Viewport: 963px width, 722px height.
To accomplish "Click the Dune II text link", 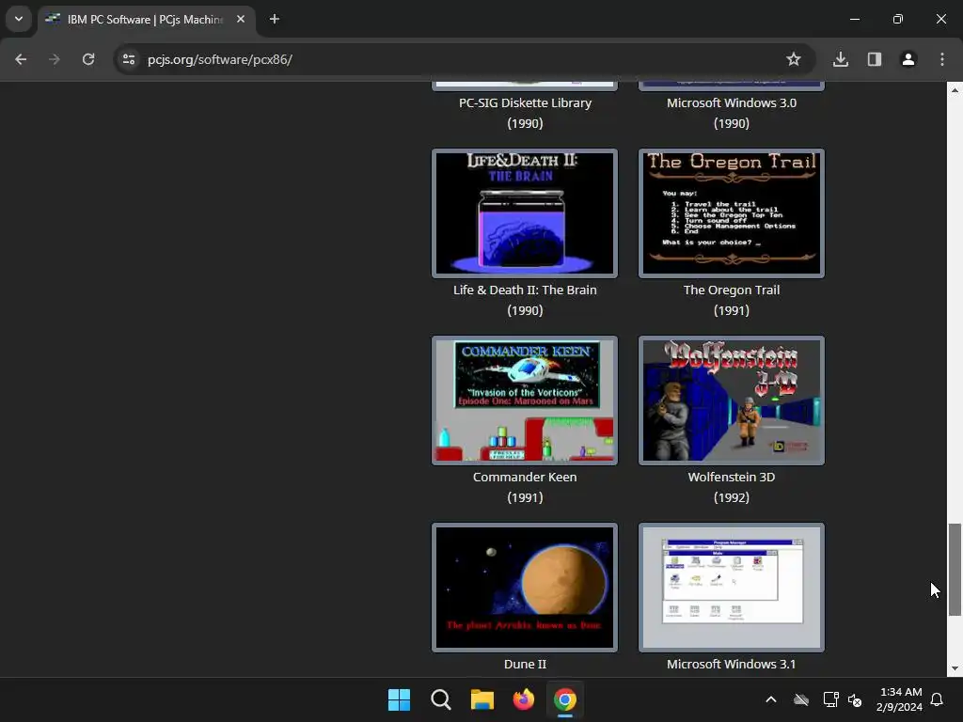I will 525,665.
